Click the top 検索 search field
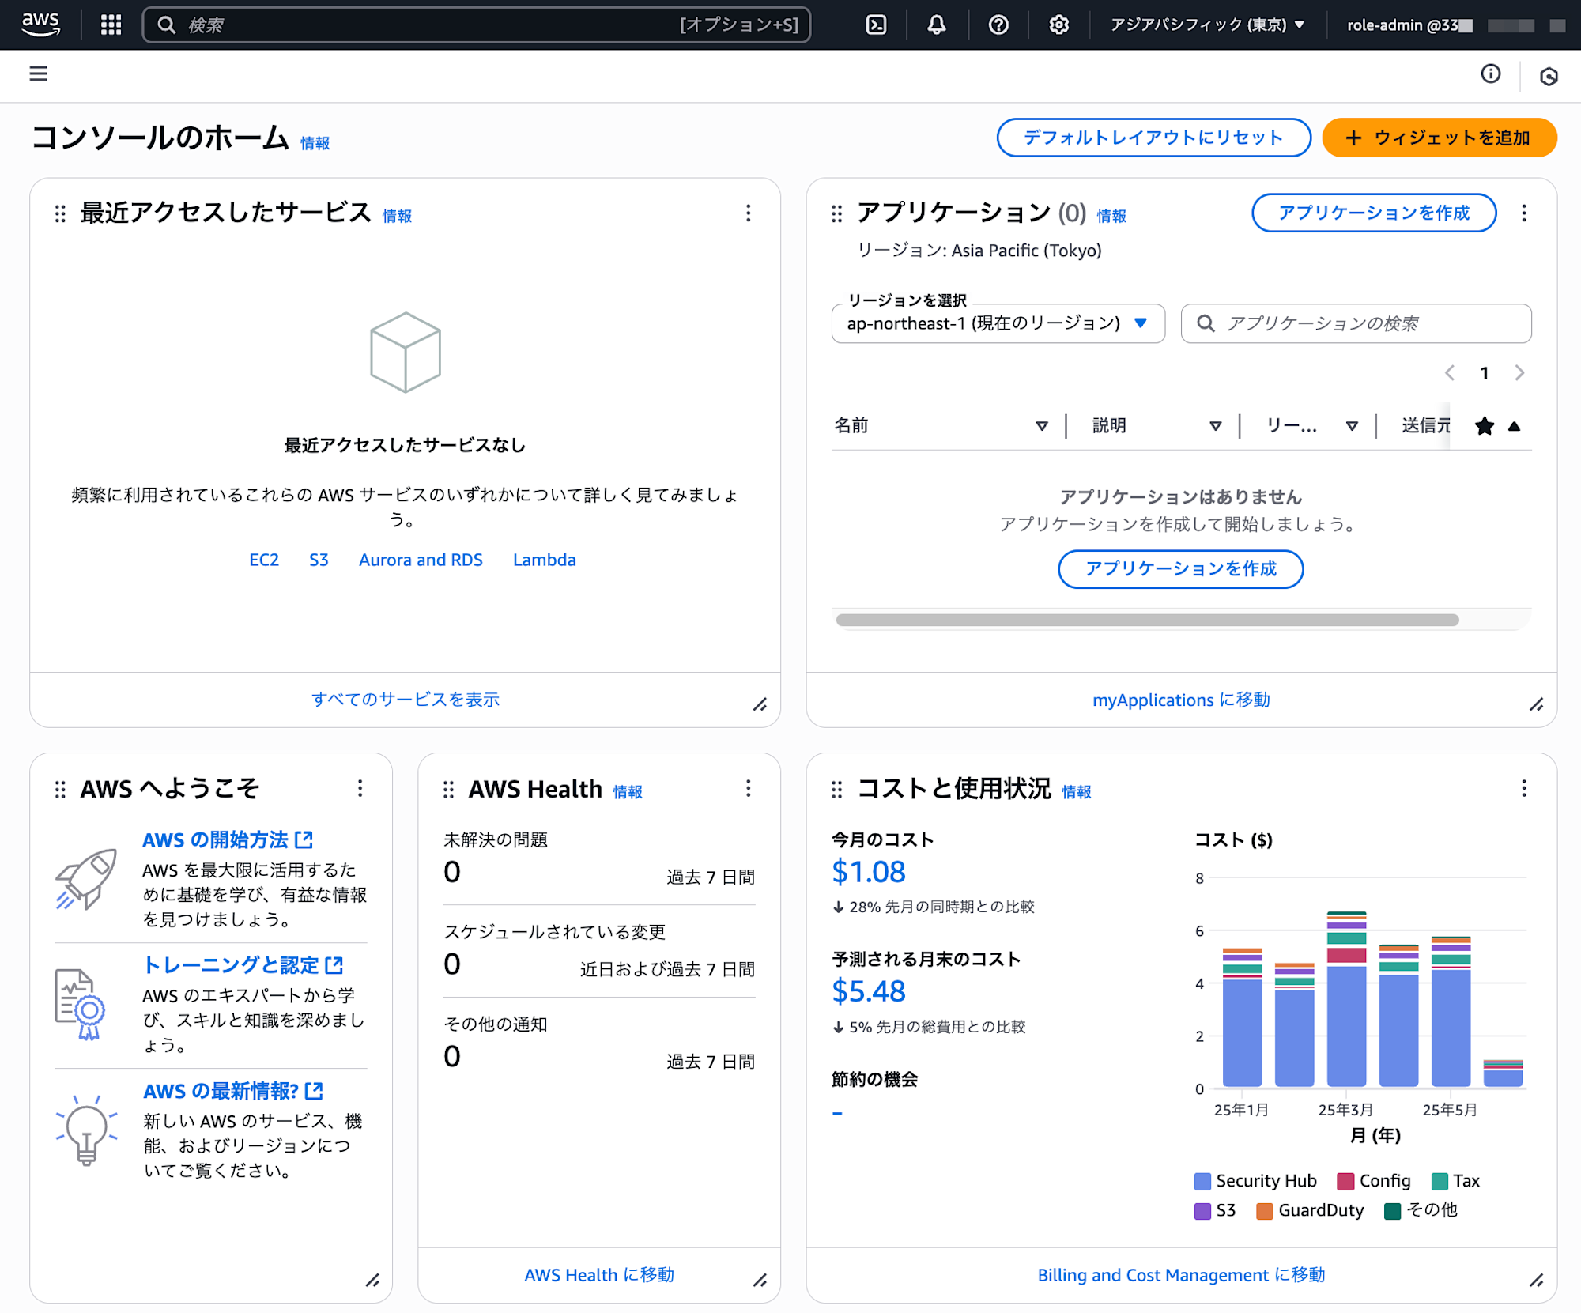 477,25
